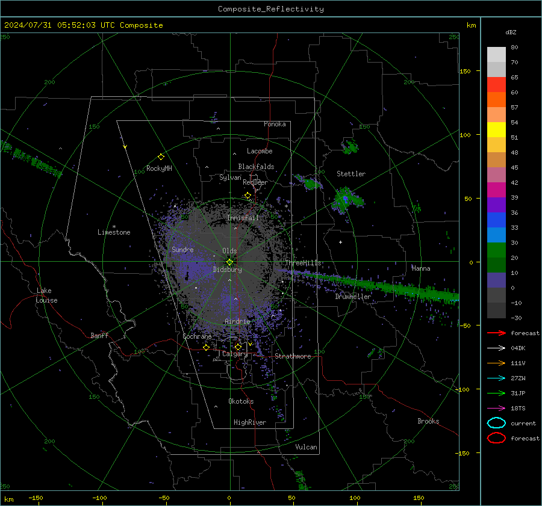Pick the bright green 20-30 dBZ band
The width and height of the screenshot is (542, 506).
(x=496, y=250)
